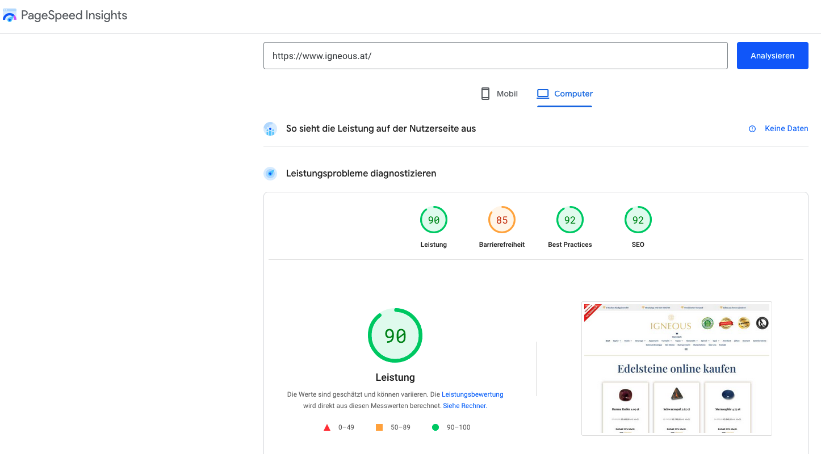The width and height of the screenshot is (821, 454).
Task: Click the orange square 50–89 legend icon
Action: pos(379,427)
